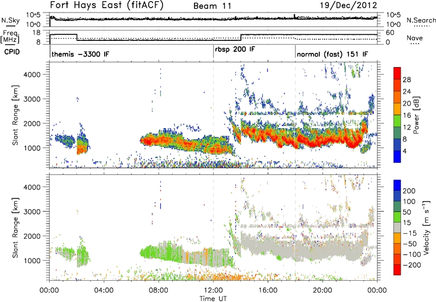The height and width of the screenshot is (302, 436).
Task: Click the '12:00' time tick label
Action: point(213,291)
